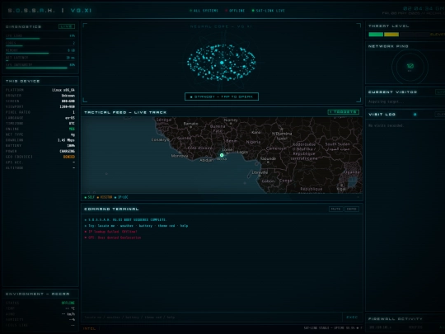Click the yellow threat level segment
Image resolution: width=445 pixels, height=334 pixels.
391,35
